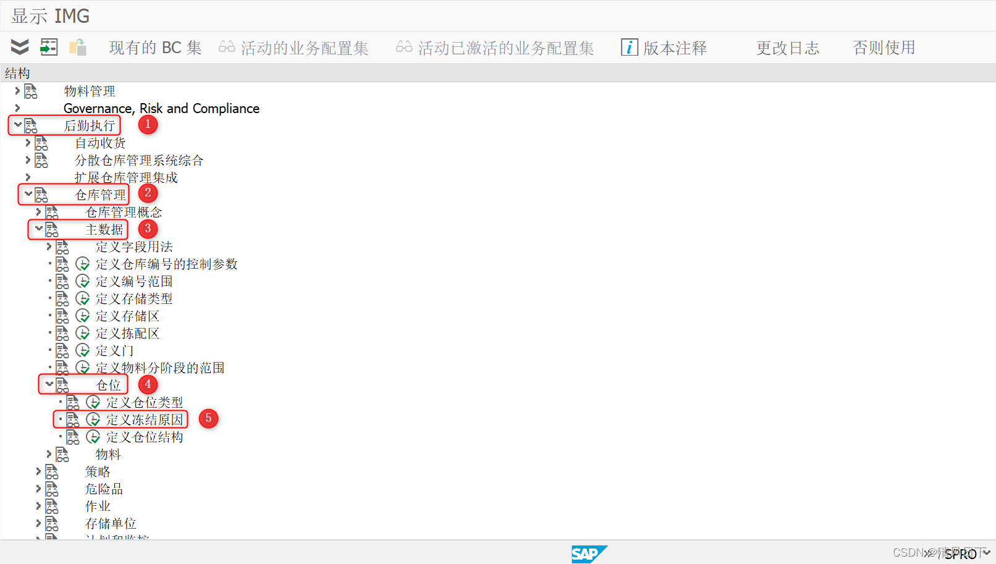Click the 现有的 BC 集 button

point(156,48)
